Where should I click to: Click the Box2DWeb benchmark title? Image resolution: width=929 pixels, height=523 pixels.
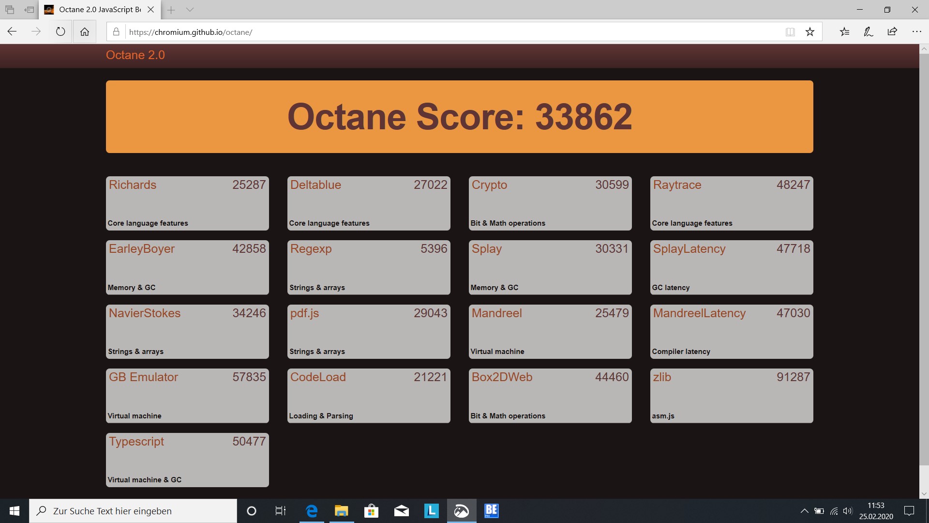502,377
